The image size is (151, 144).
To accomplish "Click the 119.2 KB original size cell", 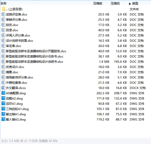I will [x=103, y=119].
